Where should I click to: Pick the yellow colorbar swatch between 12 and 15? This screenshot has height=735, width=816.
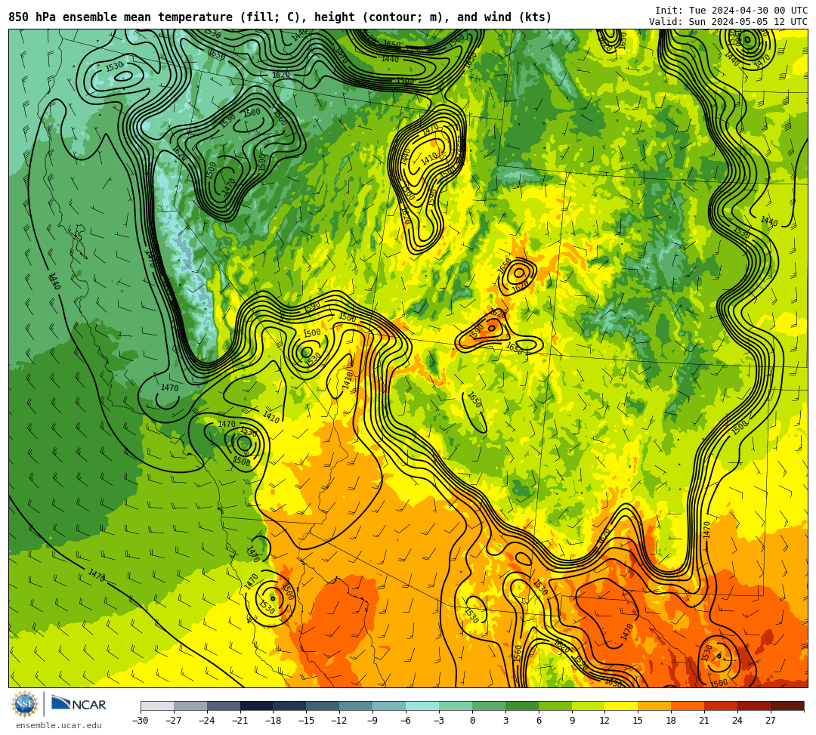point(621,706)
